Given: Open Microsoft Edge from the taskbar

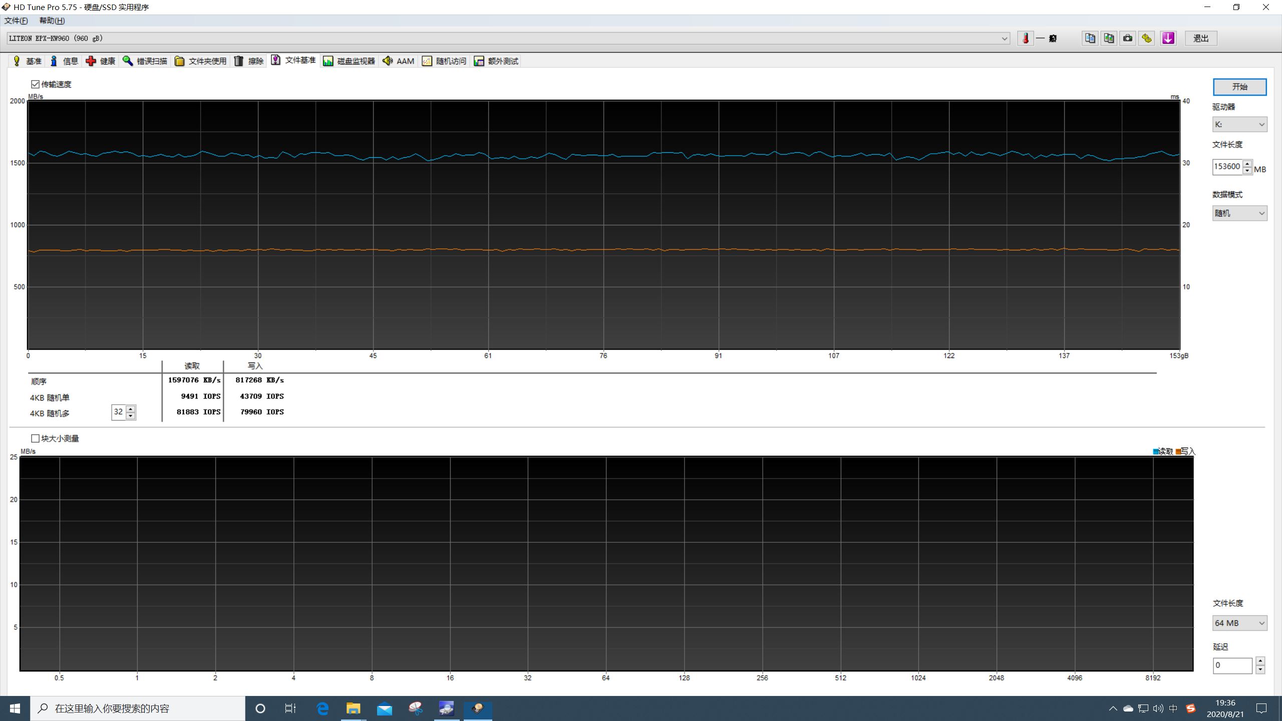Looking at the screenshot, I should pos(323,708).
